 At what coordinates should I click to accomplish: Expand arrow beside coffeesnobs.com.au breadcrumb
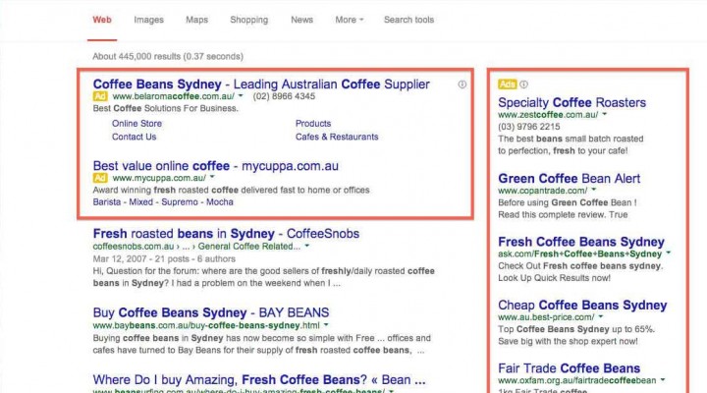point(307,246)
